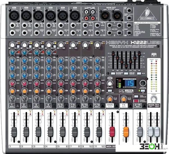Click channel 3 EQ MID knob
169x154 pixels.
click(x=37, y=67)
